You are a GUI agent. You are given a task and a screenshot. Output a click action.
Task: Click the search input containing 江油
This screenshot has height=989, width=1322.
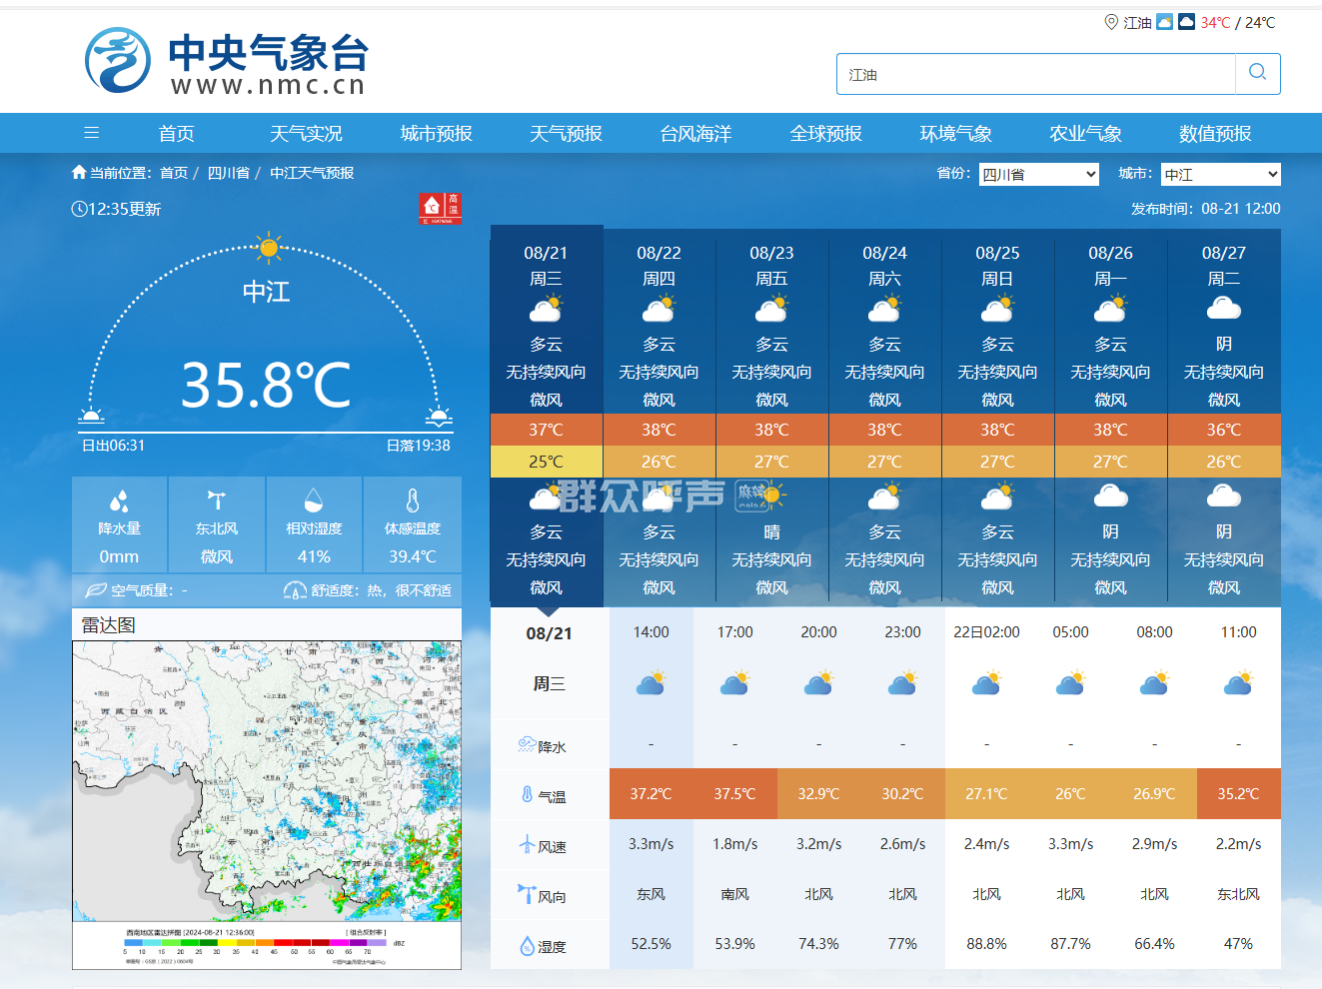pyautogui.click(x=1035, y=74)
